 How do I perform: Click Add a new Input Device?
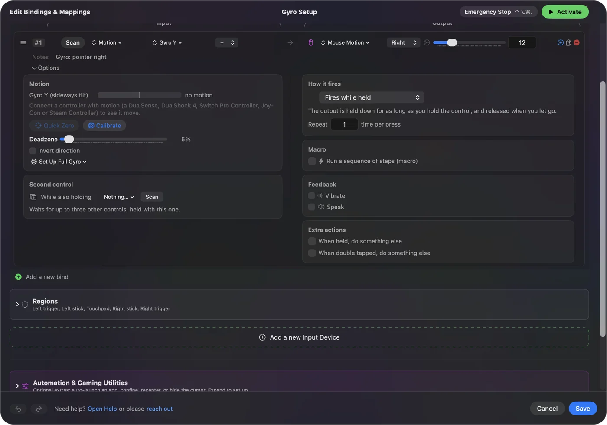[299, 337]
